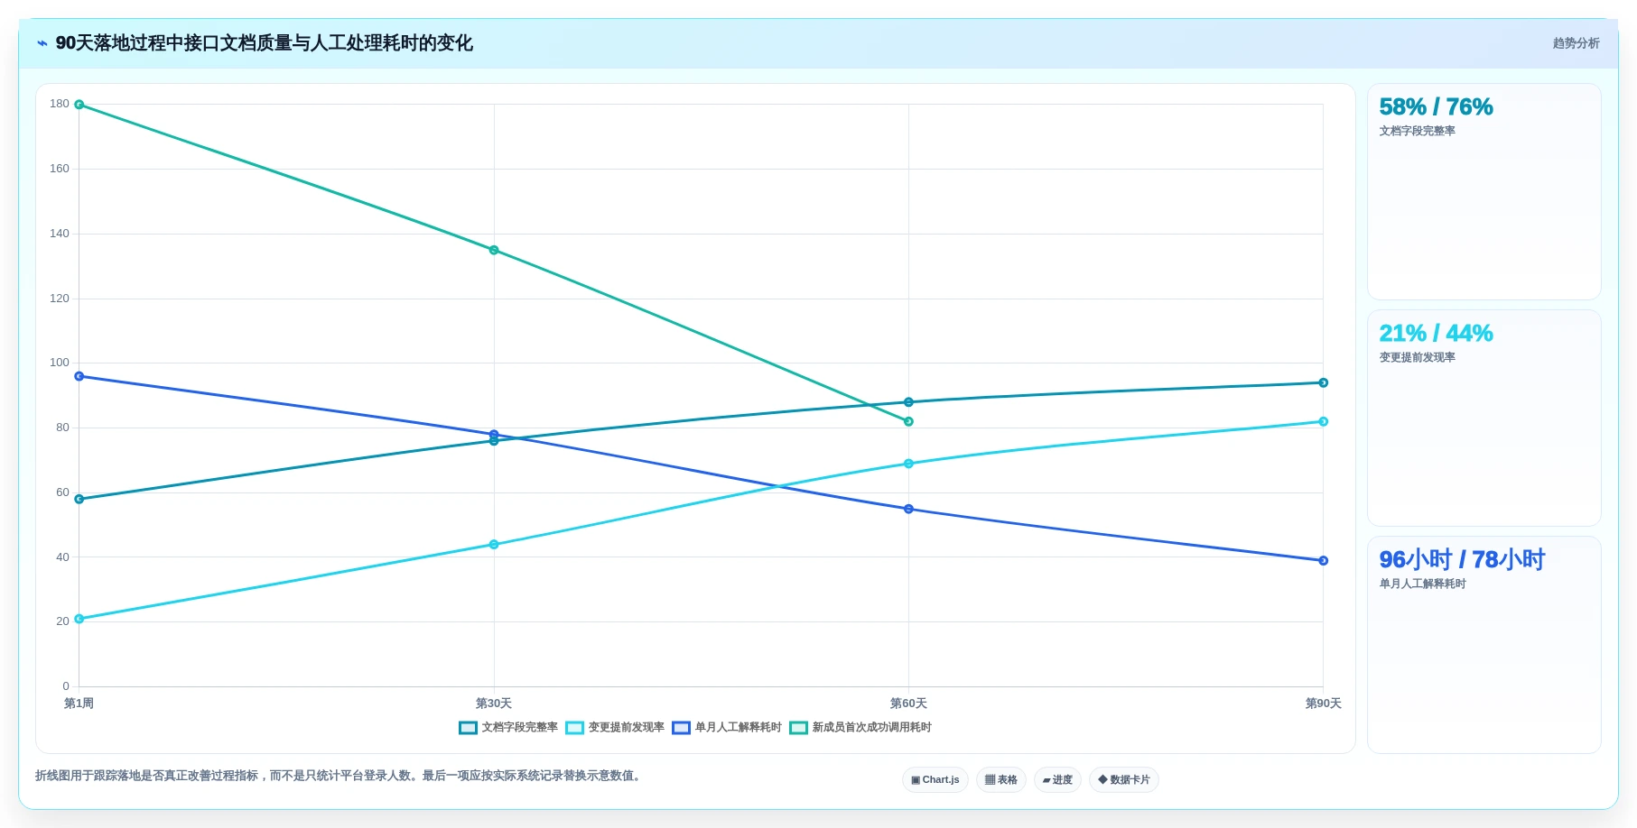Click the 180 y-axis tick label
The width and height of the screenshot is (1637, 828).
pos(60,104)
